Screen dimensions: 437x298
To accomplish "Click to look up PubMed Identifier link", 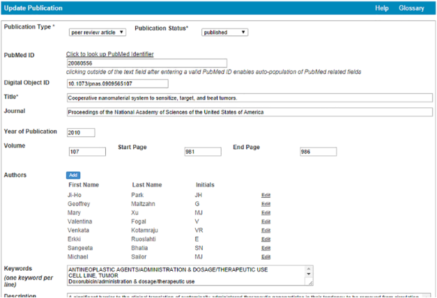I will pyautogui.click(x=110, y=54).
